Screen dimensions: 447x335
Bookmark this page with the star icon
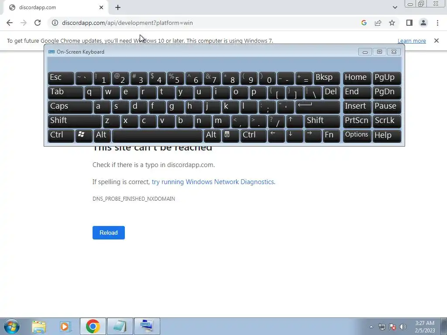[x=392, y=23]
